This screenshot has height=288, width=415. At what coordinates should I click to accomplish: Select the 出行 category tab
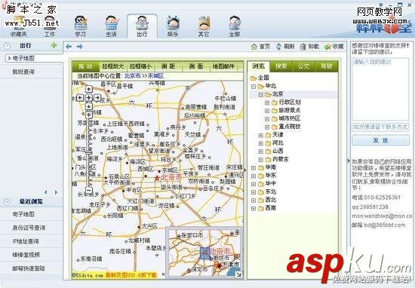[142, 26]
